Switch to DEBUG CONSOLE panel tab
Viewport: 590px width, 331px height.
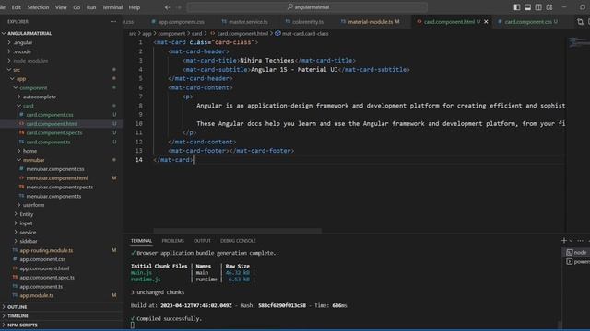(x=238, y=241)
